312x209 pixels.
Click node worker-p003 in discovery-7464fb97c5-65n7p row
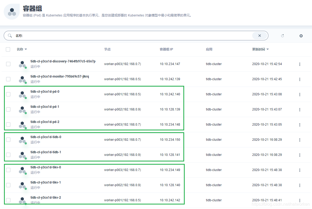tap(122, 64)
